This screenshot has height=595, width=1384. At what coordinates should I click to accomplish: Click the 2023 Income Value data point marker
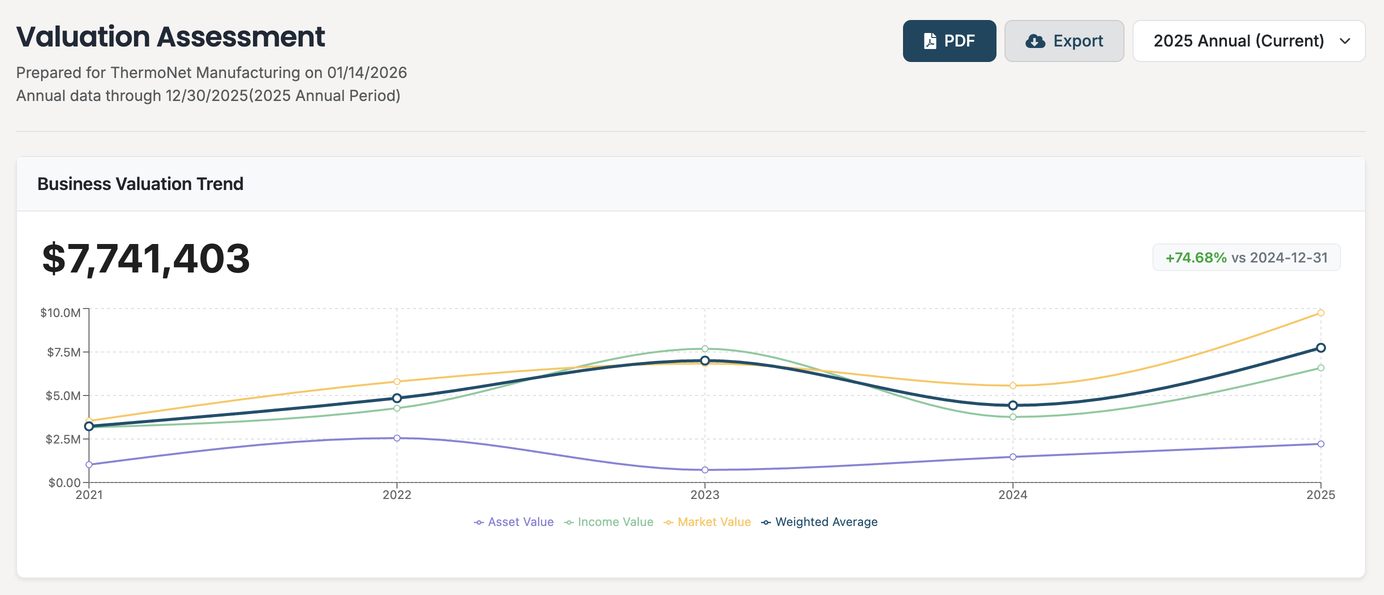[x=704, y=348]
